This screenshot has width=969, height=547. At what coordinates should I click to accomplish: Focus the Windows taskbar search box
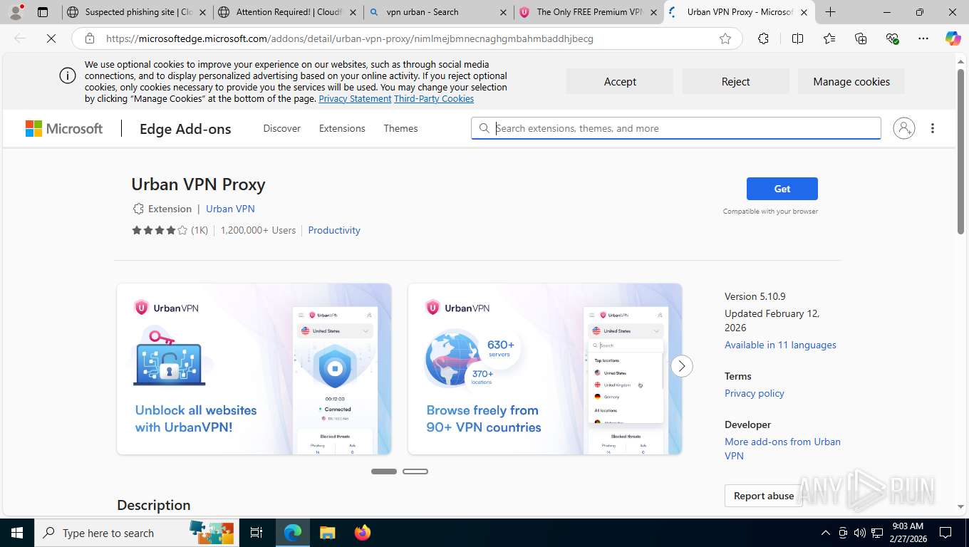[x=137, y=533]
